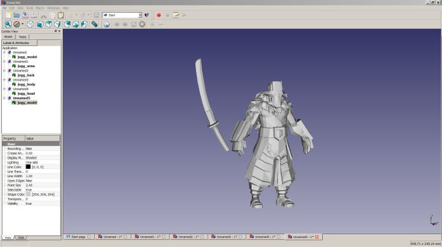Switch to the rear view cube icon

pos(67,24)
